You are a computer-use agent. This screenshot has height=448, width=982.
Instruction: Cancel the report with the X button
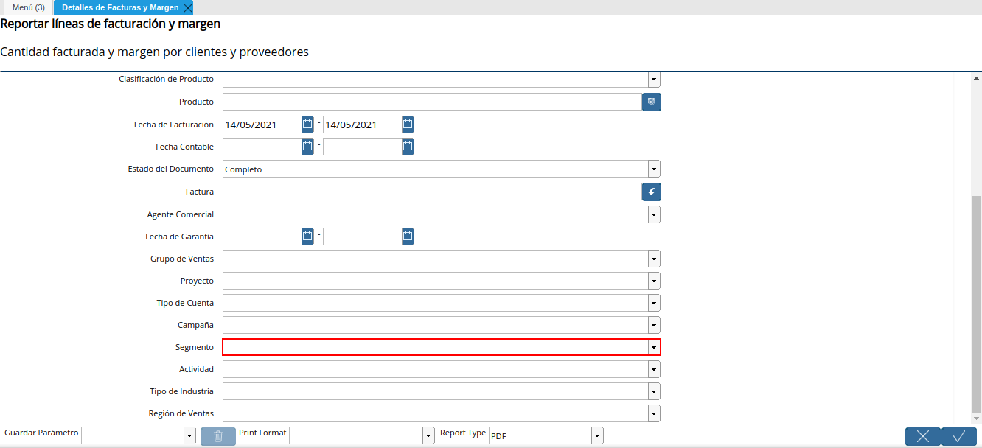(x=922, y=436)
